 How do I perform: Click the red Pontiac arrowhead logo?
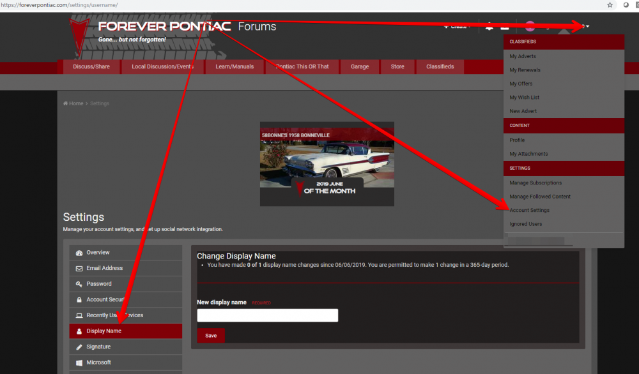(79, 38)
